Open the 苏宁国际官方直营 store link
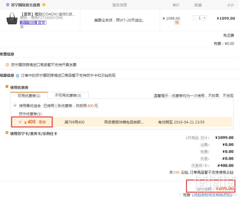Image resolution: width=239 pixels, height=199 pixels. [25, 5]
